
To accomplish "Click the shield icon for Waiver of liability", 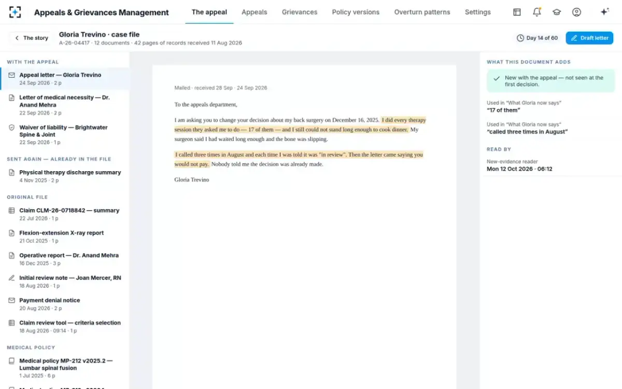I will [11, 128].
